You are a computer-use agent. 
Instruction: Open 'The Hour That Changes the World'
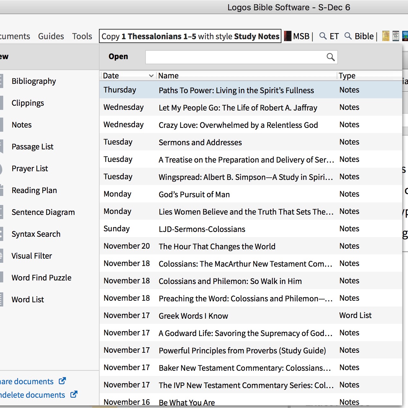point(251,246)
